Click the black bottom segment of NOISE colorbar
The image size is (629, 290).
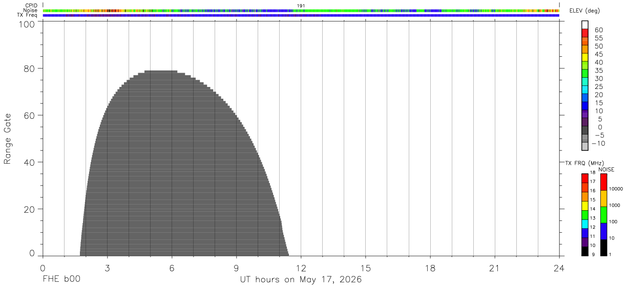pos(603,248)
